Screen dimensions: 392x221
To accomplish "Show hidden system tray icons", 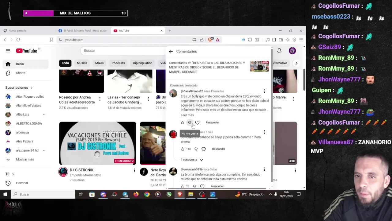I will pyautogui.click(x=270, y=194).
